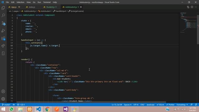
Task: Click the Synchronize Changes cloud icon
Action: 14,105
